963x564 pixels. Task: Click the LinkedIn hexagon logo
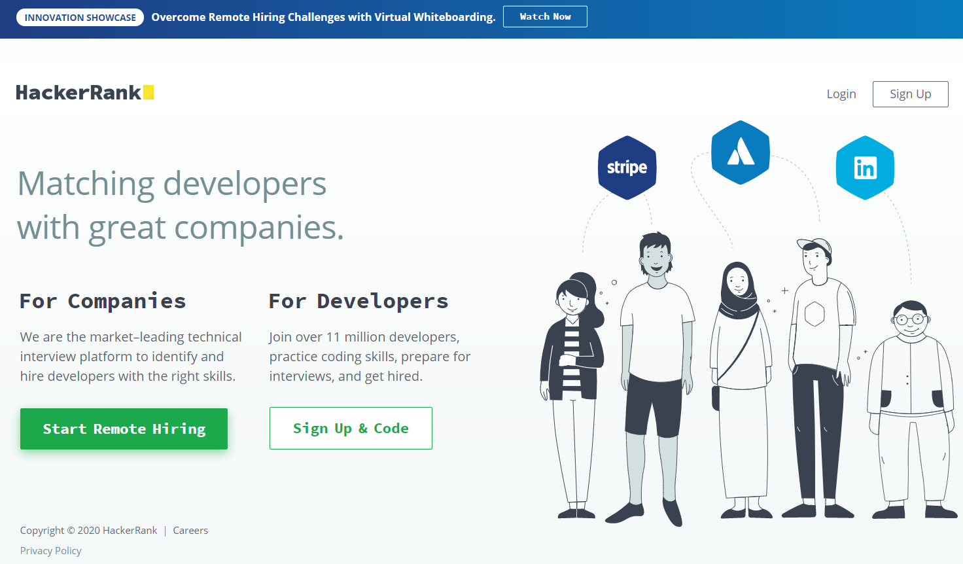[x=865, y=167]
